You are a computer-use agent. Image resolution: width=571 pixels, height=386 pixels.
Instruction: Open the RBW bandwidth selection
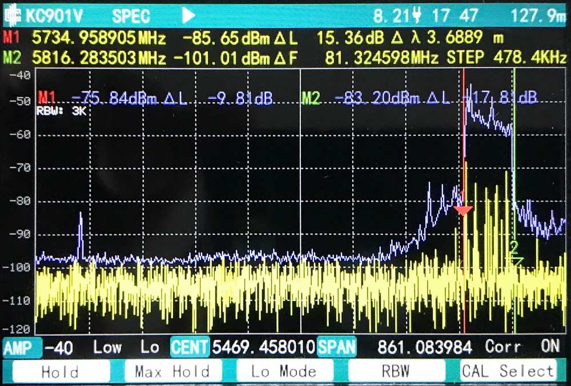tap(396, 371)
